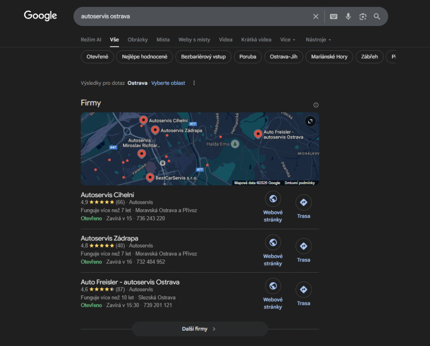Expand the Více dropdown menu
This screenshot has height=346, width=430.
point(288,40)
